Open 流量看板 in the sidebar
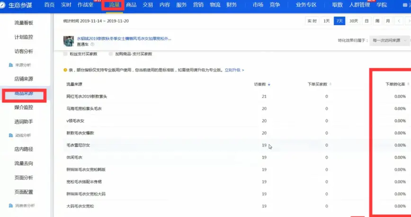This screenshot has width=411, height=217. point(24,23)
